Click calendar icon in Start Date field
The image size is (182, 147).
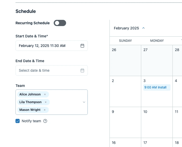[x=82, y=46]
